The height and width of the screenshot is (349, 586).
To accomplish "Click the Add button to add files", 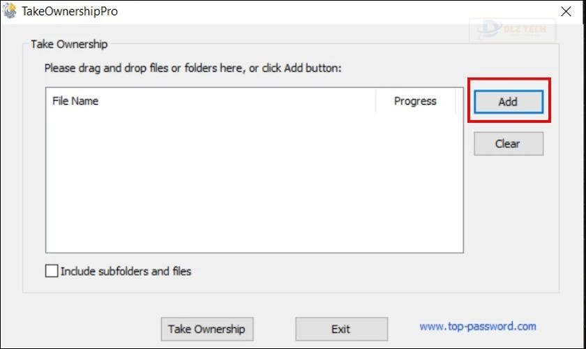I will click(509, 101).
